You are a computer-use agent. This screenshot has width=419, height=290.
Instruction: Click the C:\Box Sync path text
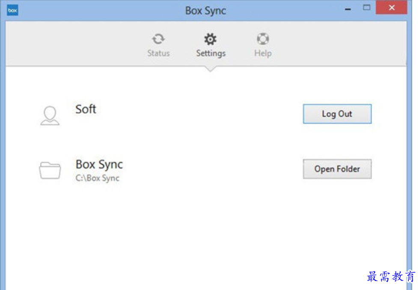pos(97,178)
